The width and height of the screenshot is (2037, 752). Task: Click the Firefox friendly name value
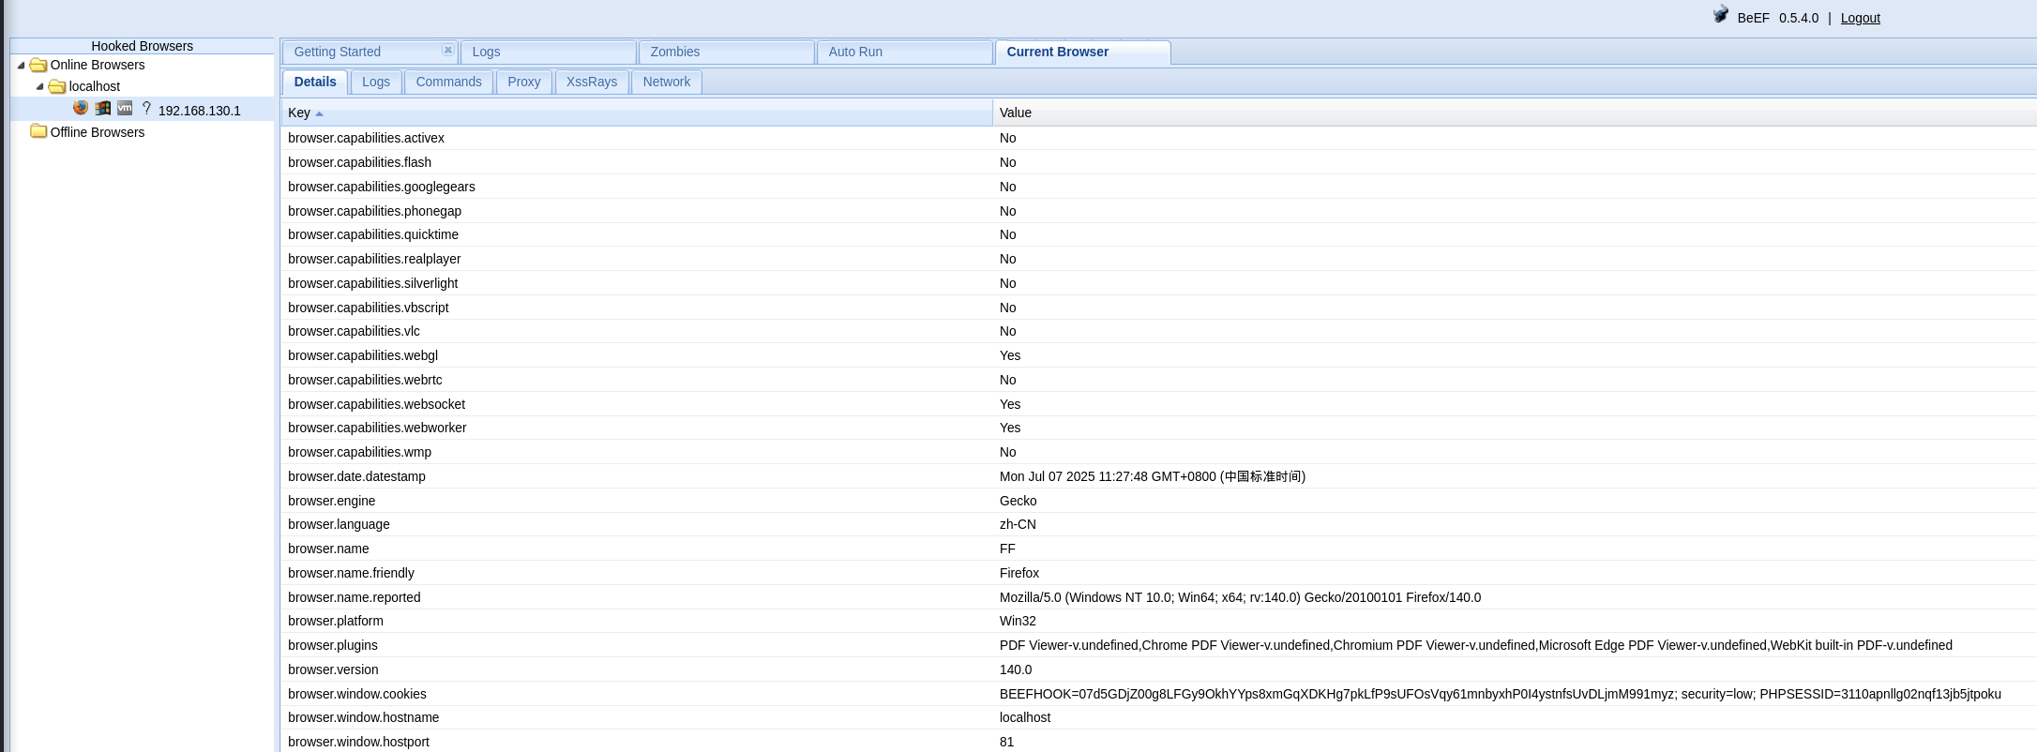1019,573
